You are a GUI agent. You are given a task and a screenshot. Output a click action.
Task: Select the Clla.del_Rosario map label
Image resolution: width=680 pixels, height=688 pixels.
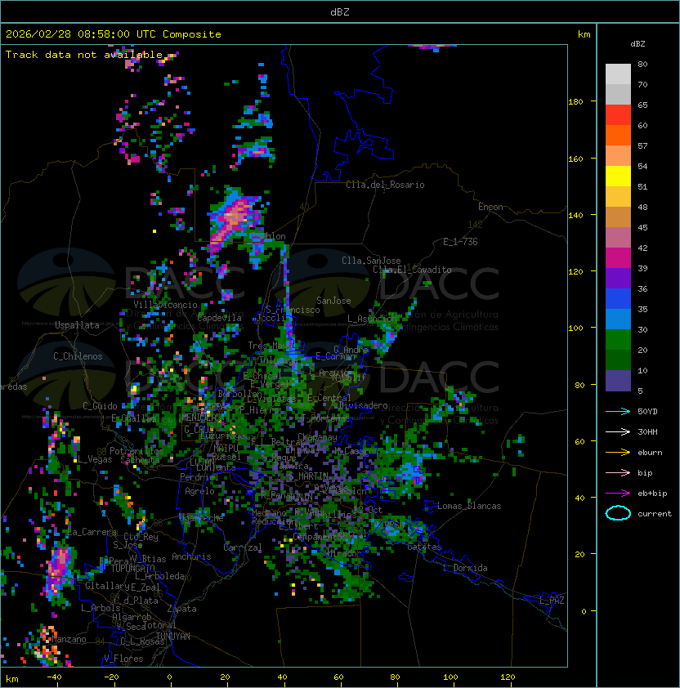click(x=385, y=185)
